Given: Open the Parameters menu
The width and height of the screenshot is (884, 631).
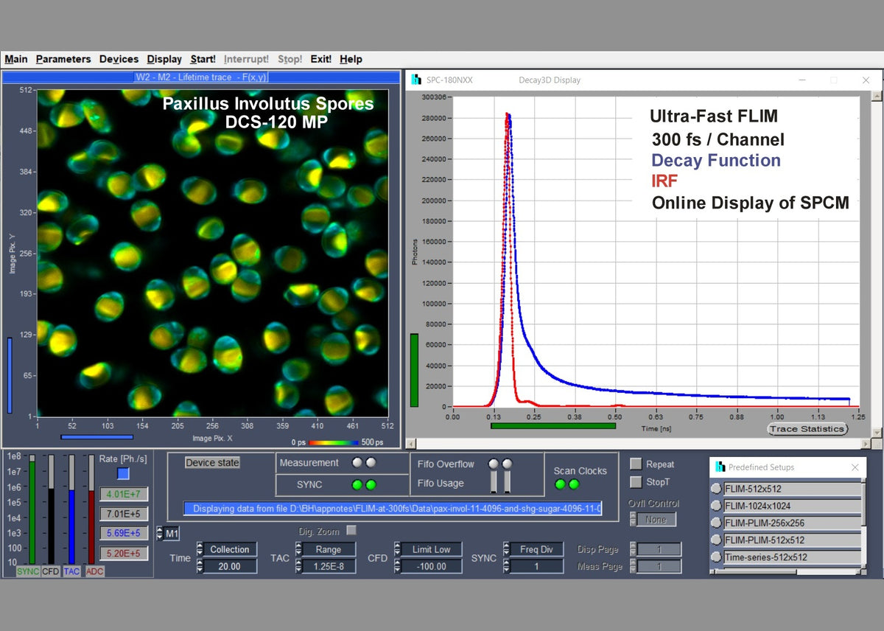Looking at the screenshot, I should coord(63,59).
